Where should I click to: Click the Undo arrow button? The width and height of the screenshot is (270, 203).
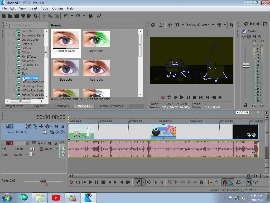(x=66, y=16)
